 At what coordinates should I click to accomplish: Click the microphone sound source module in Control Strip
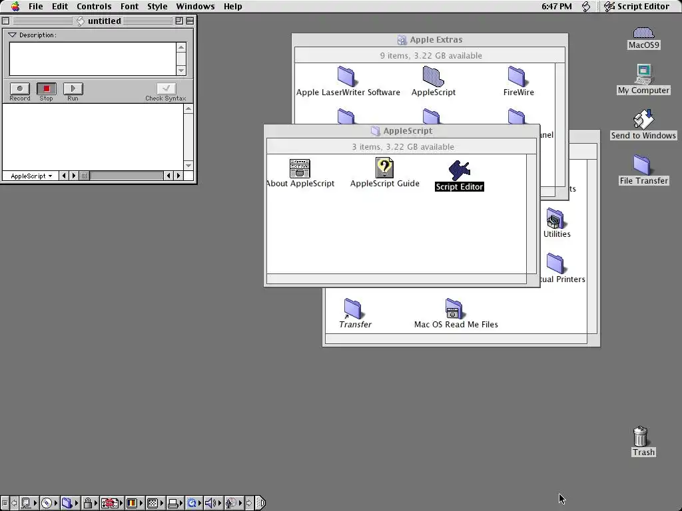(x=234, y=503)
